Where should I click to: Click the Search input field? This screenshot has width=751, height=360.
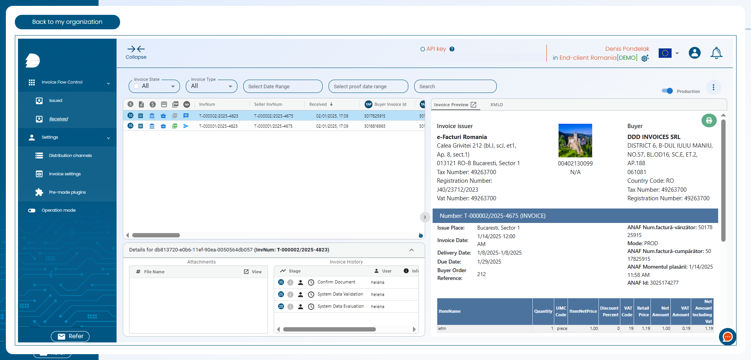pos(455,87)
